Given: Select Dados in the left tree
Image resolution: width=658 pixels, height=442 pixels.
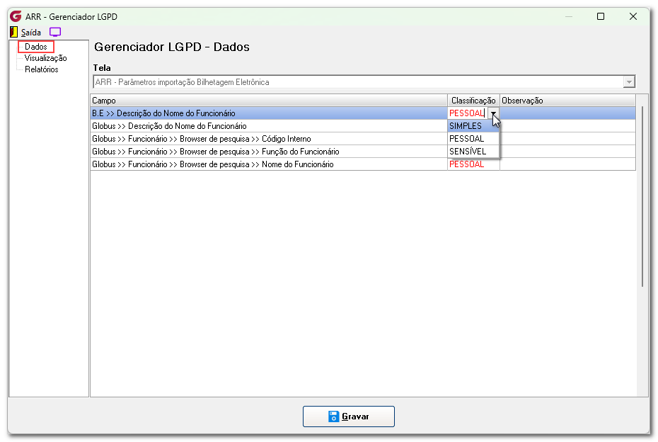Looking at the screenshot, I should click(35, 47).
